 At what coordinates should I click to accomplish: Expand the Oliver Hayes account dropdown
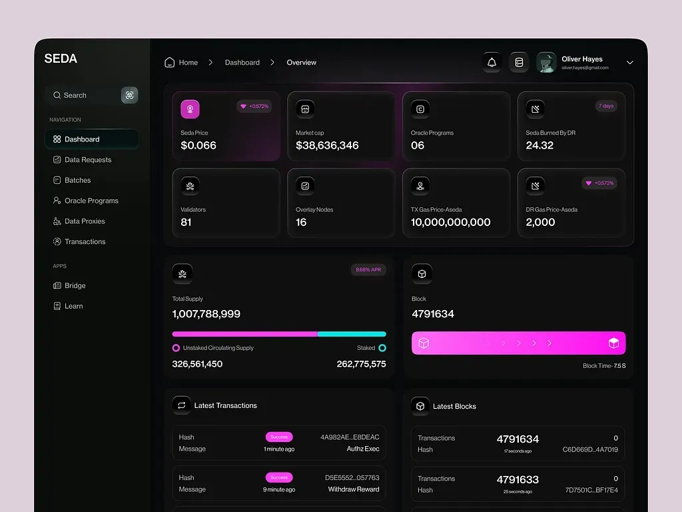click(x=629, y=62)
